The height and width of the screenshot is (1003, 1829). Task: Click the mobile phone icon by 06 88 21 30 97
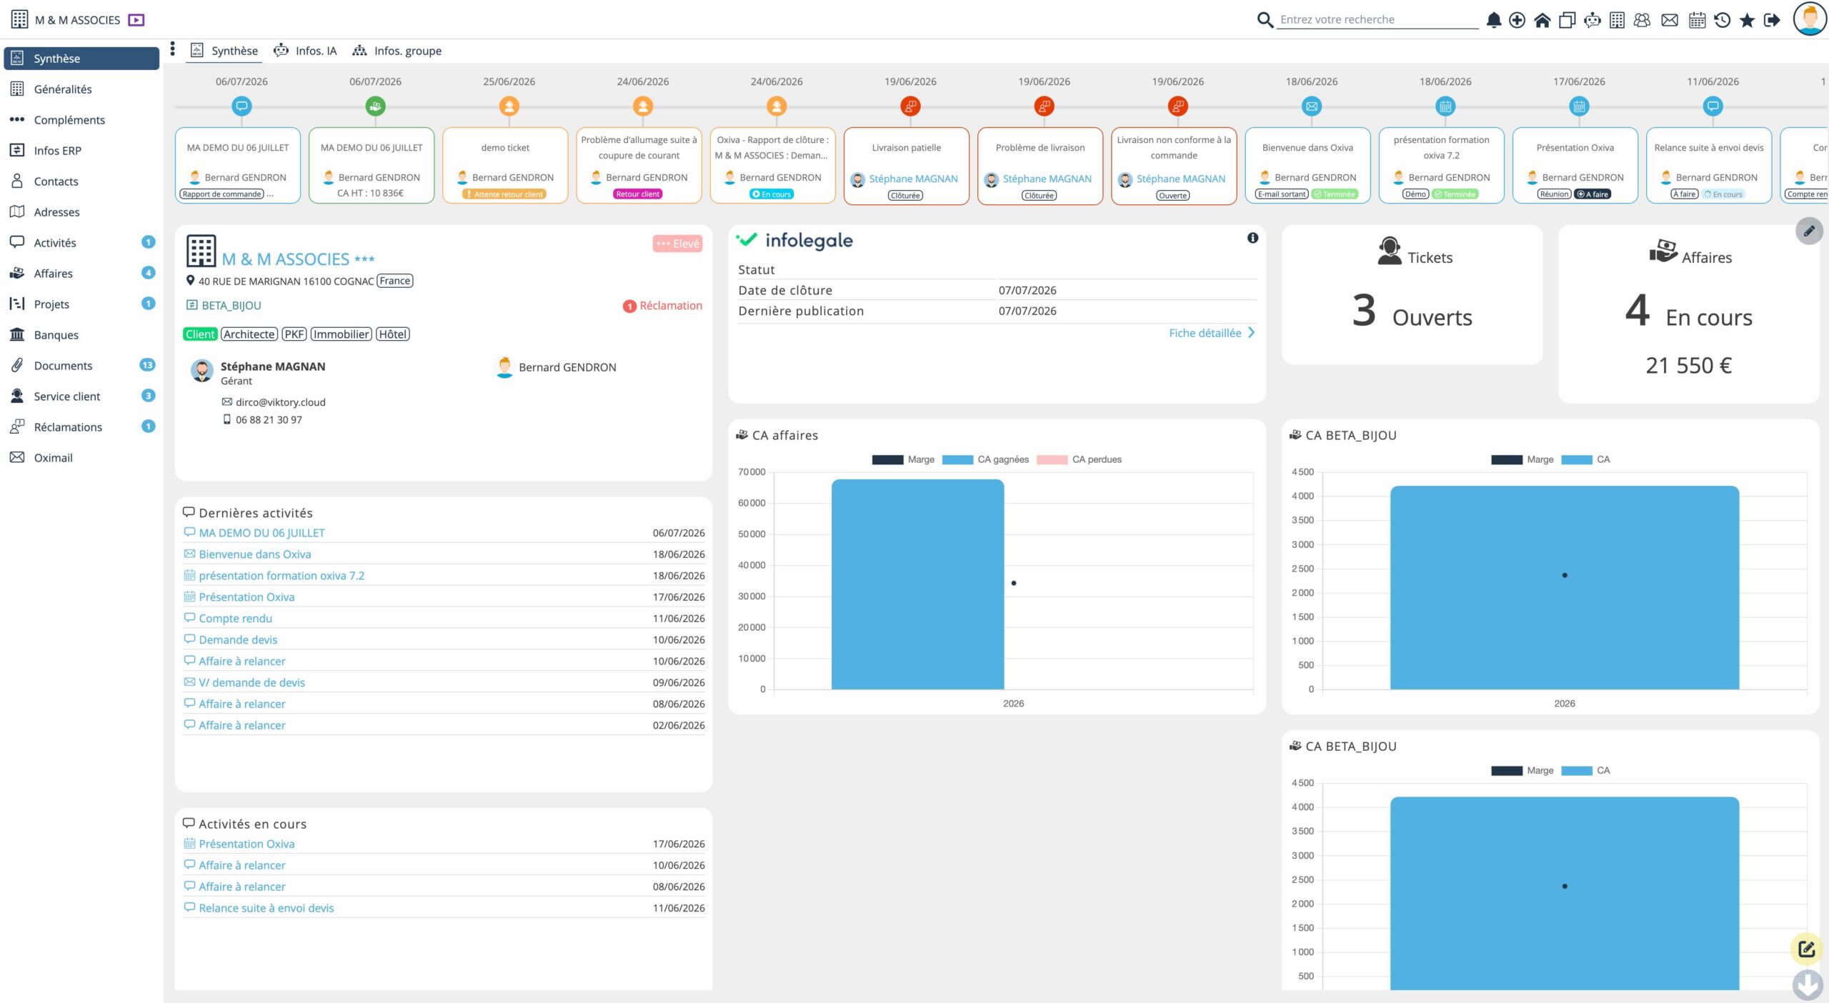coord(227,419)
